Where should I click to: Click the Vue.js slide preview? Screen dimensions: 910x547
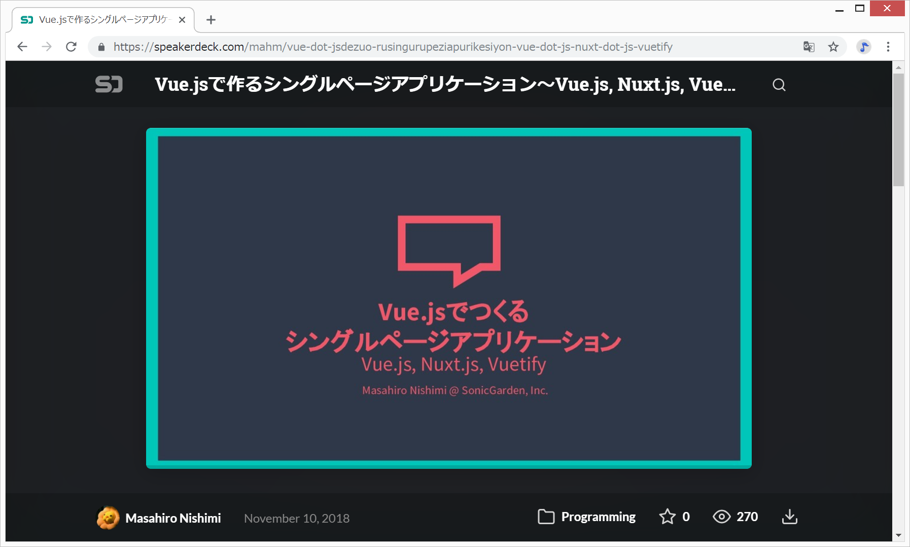coord(448,298)
